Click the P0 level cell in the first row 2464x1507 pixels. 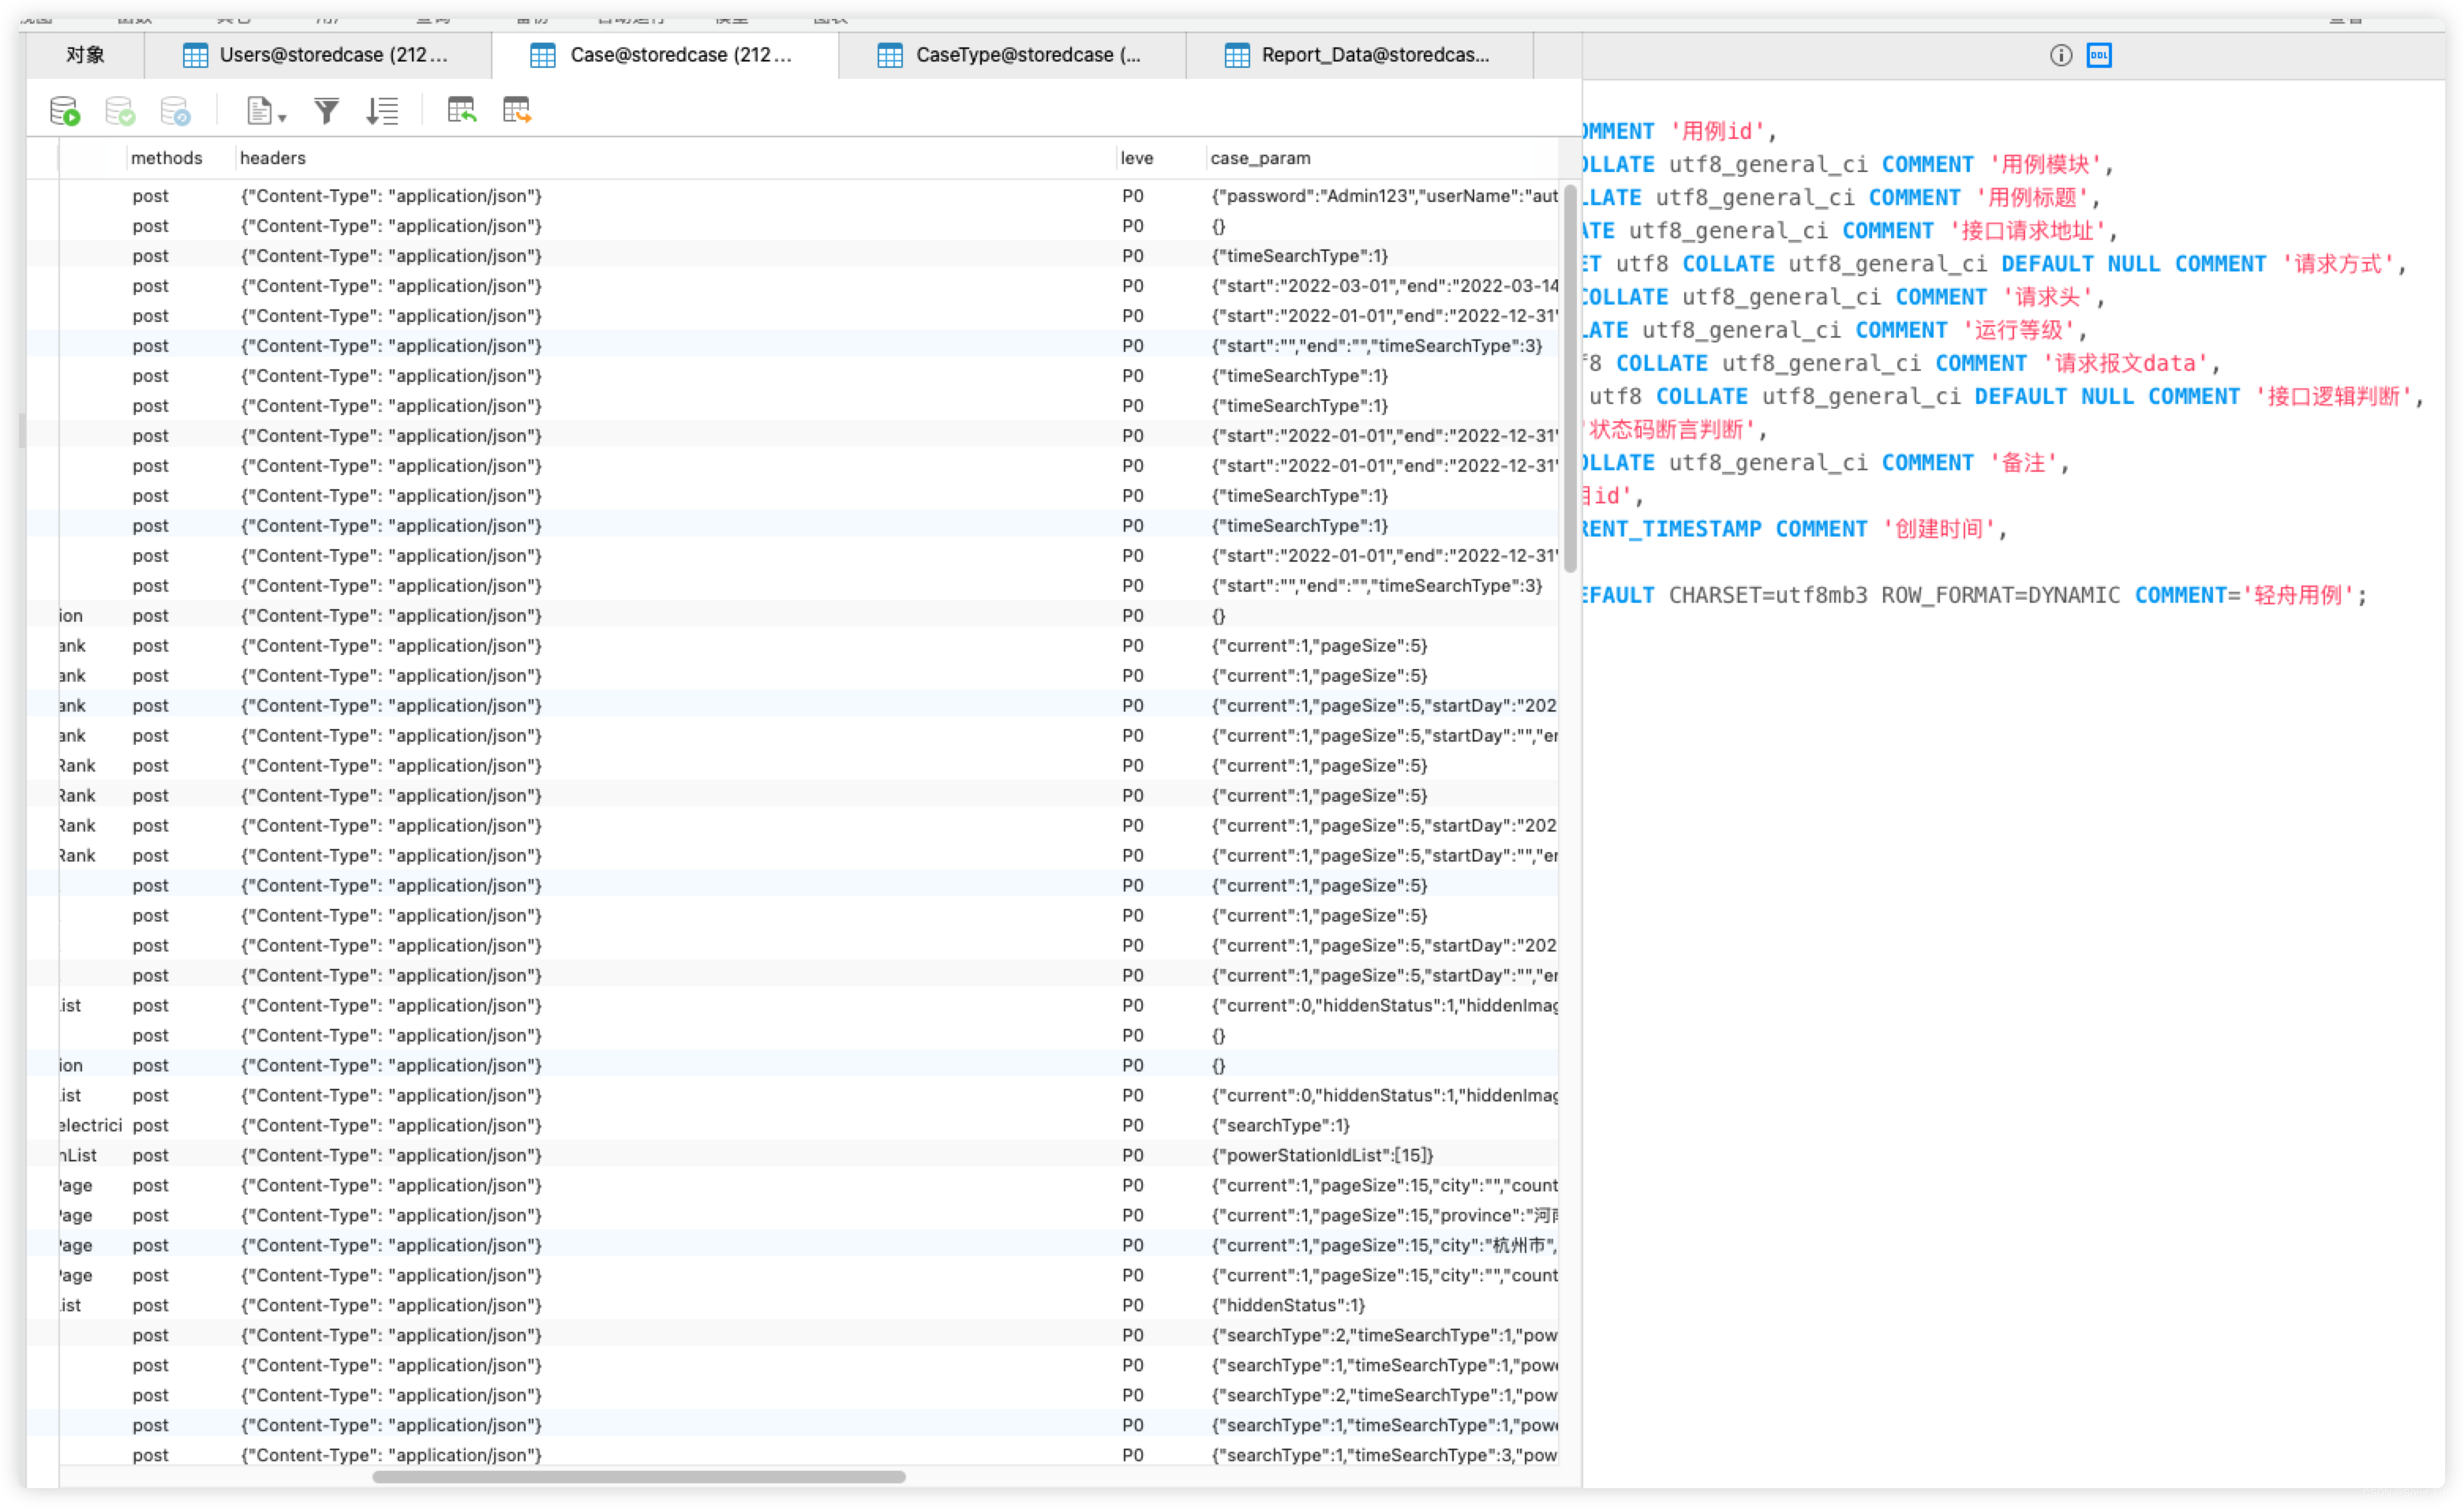[x=1159, y=196]
